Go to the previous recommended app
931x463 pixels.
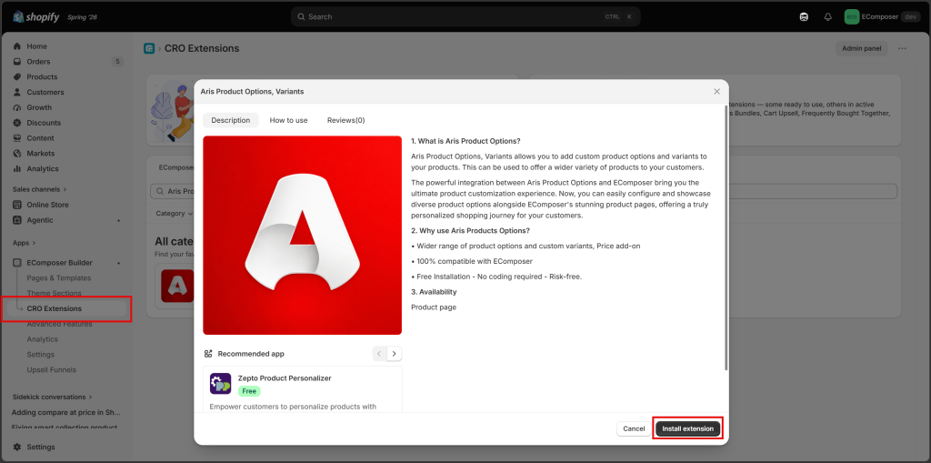[x=379, y=354]
